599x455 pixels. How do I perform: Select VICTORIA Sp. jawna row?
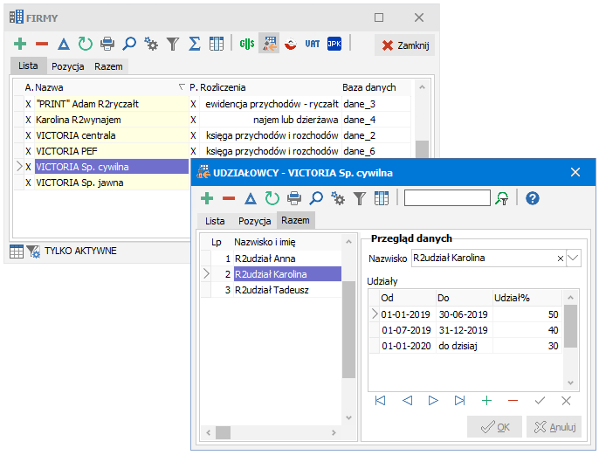pos(102,183)
